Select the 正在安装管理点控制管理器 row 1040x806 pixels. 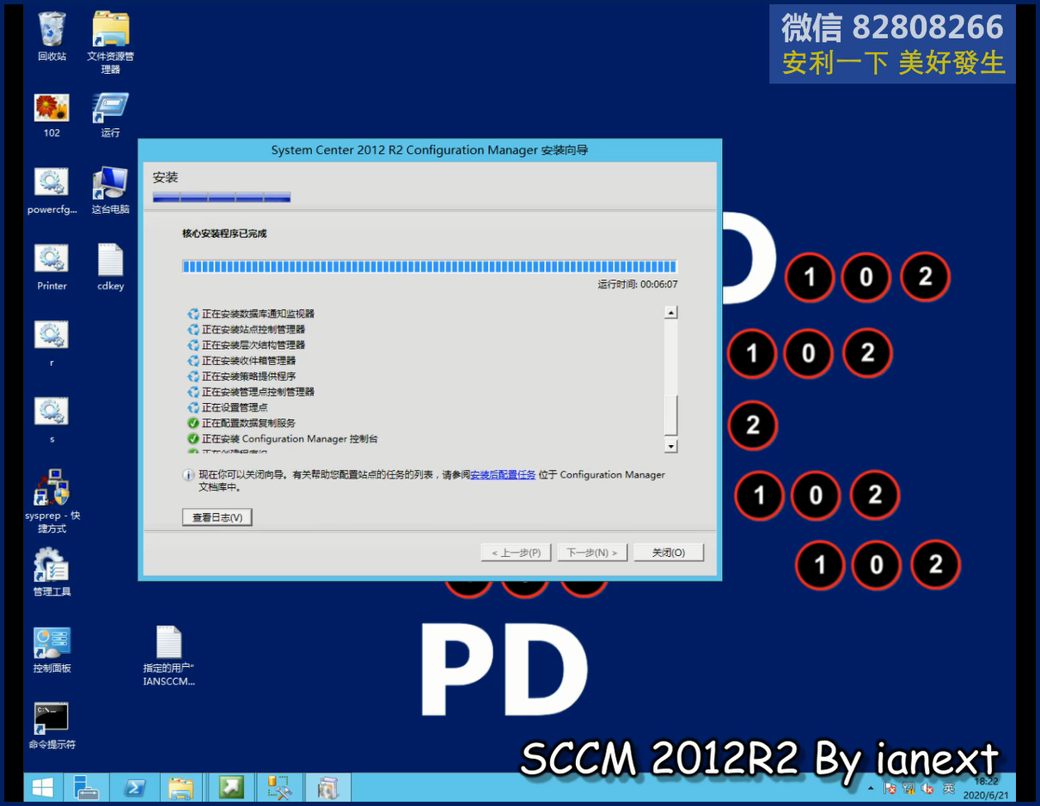250,392
